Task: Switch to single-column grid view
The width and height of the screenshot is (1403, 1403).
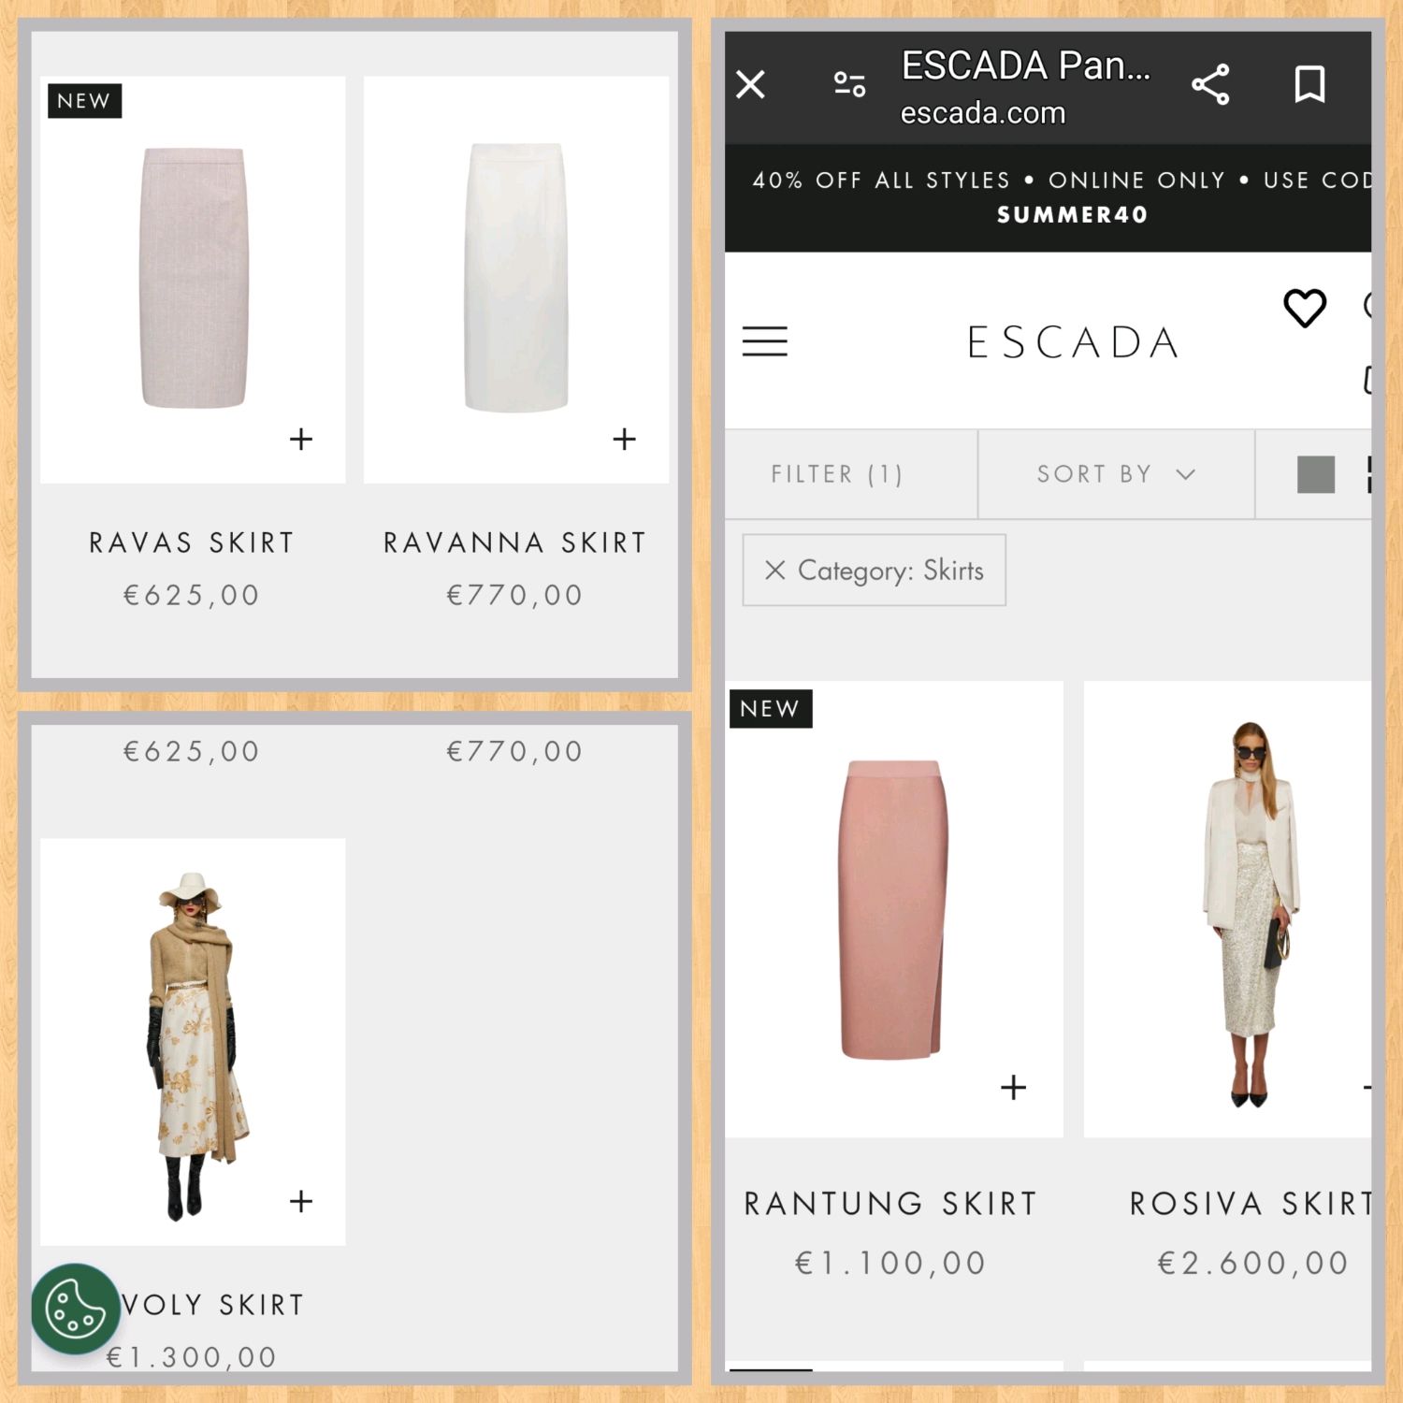Action: 1315,474
